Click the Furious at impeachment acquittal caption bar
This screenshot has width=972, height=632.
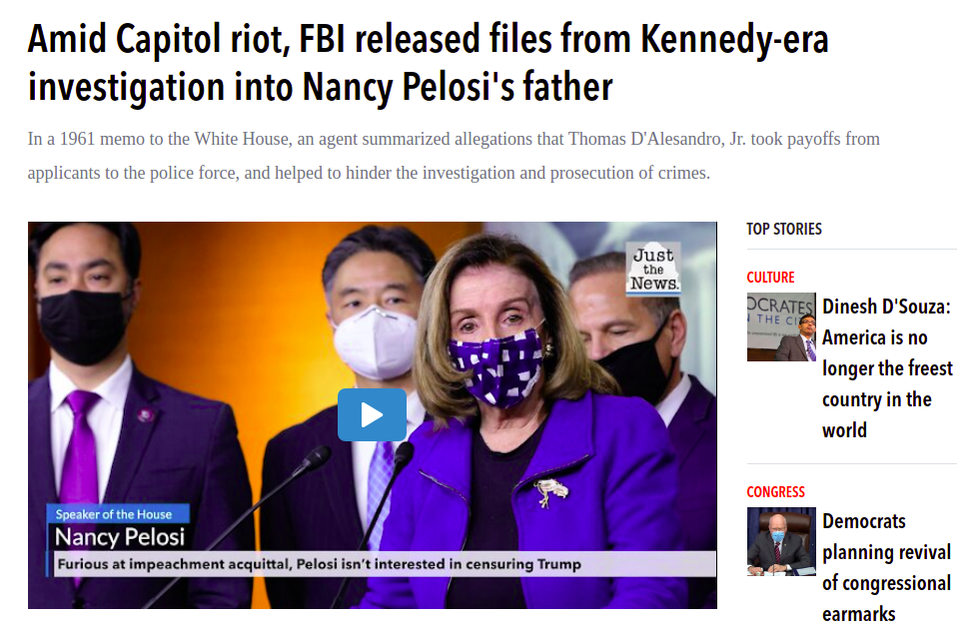[x=383, y=564]
